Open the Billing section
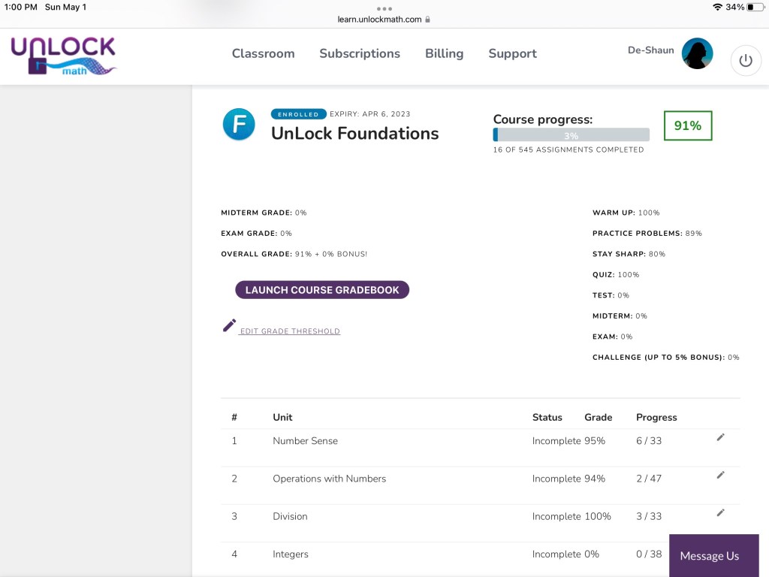The width and height of the screenshot is (769, 577). point(444,53)
